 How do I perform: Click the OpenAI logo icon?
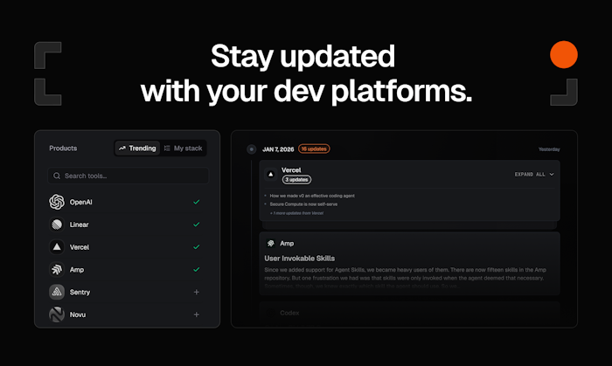pyautogui.click(x=57, y=202)
